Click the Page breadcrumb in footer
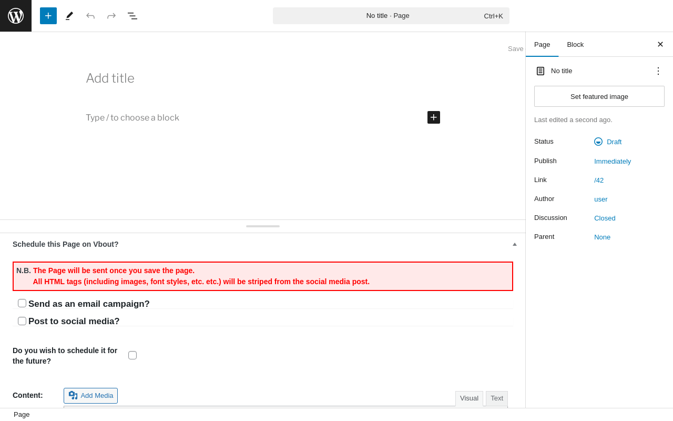673x421 pixels. pyautogui.click(x=22, y=414)
